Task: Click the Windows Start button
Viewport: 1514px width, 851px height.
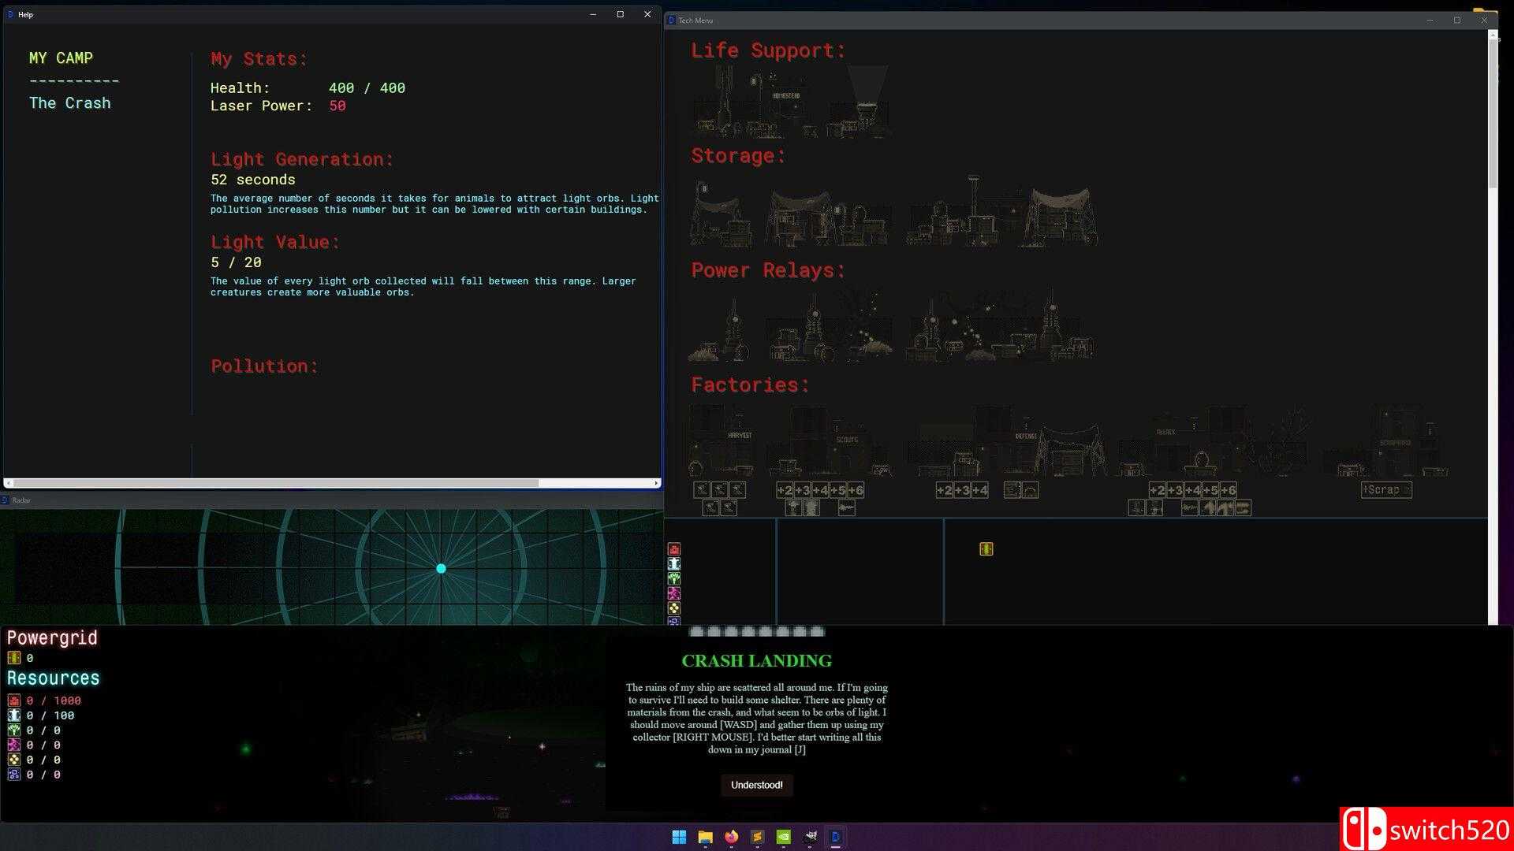Action: (679, 837)
